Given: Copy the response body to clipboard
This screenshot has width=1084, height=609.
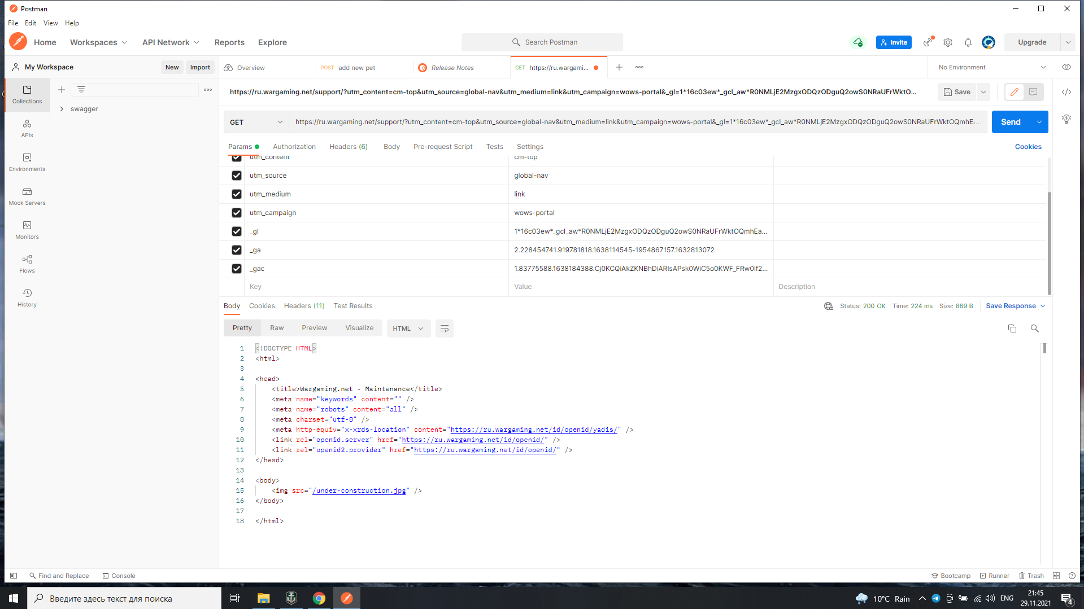Looking at the screenshot, I should coord(1012,328).
